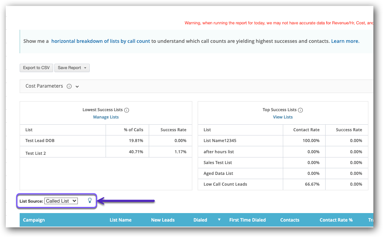Sort by List Name column header
The image size is (383, 237).
tap(121, 220)
